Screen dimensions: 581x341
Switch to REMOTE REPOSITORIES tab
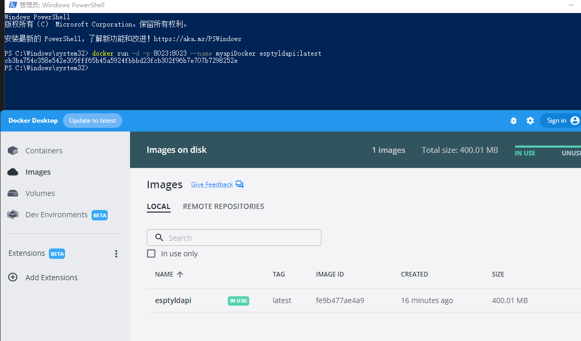[224, 206]
